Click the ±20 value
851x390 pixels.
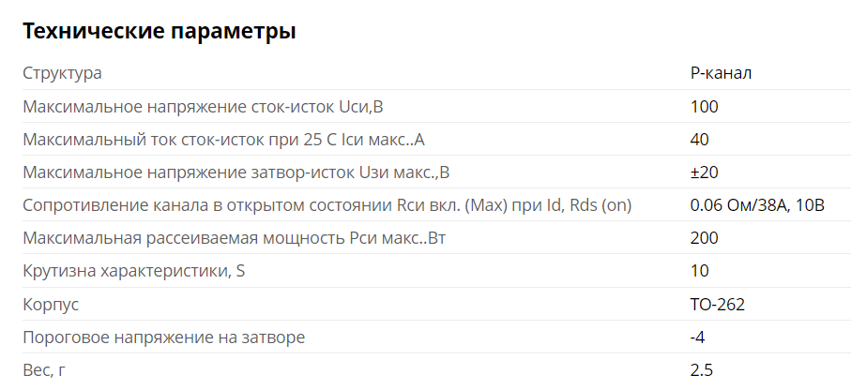pos(704,172)
